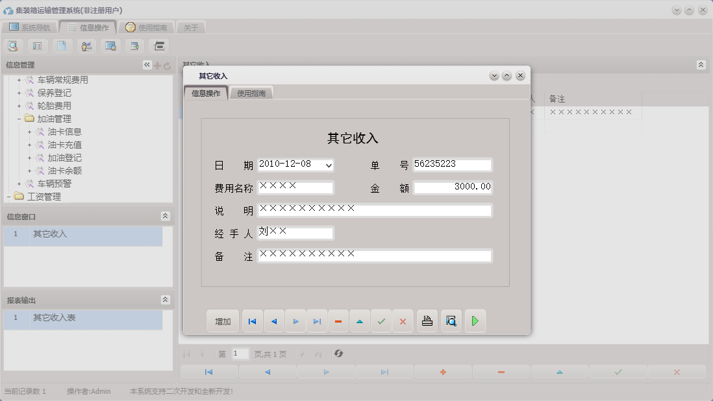Image resolution: width=713 pixels, height=401 pixels.
Task: Click the refresh icon on the pagination bar
Action: tap(338, 354)
